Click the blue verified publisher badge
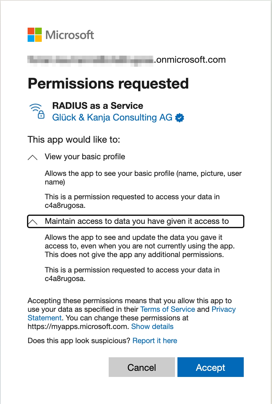The image size is (272, 404). pos(180,118)
